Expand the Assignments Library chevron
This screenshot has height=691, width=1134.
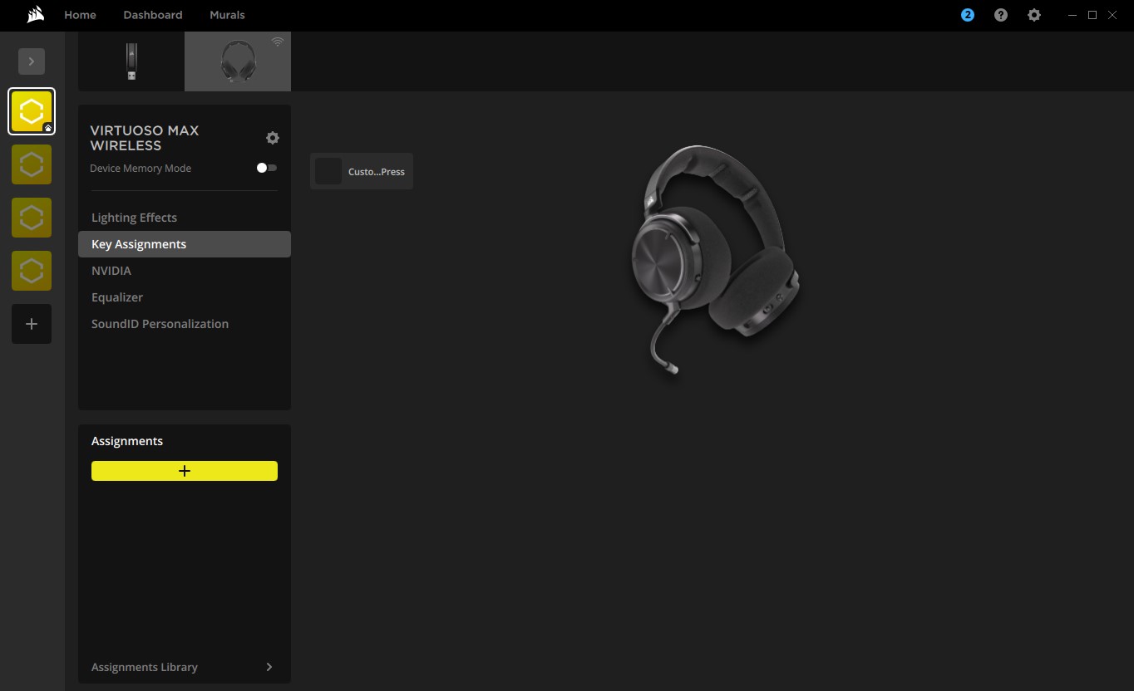(269, 667)
